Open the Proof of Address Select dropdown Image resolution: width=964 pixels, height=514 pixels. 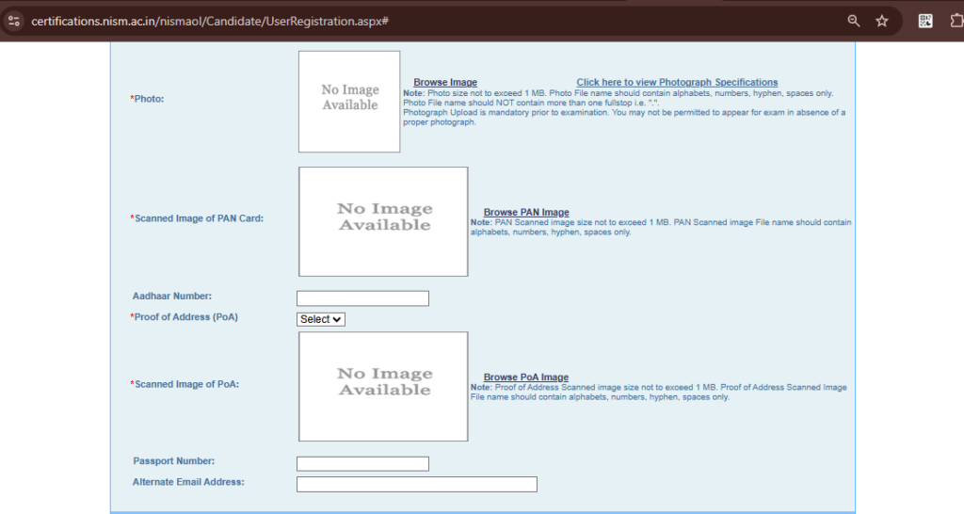point(321,320)
